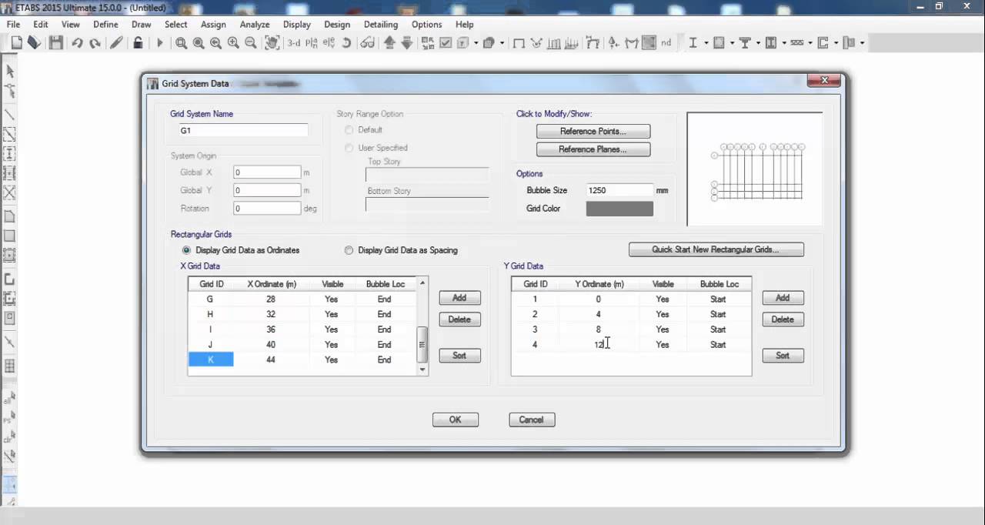Open dropdown arrow beside composite column design icon

[x=784, y=43]
